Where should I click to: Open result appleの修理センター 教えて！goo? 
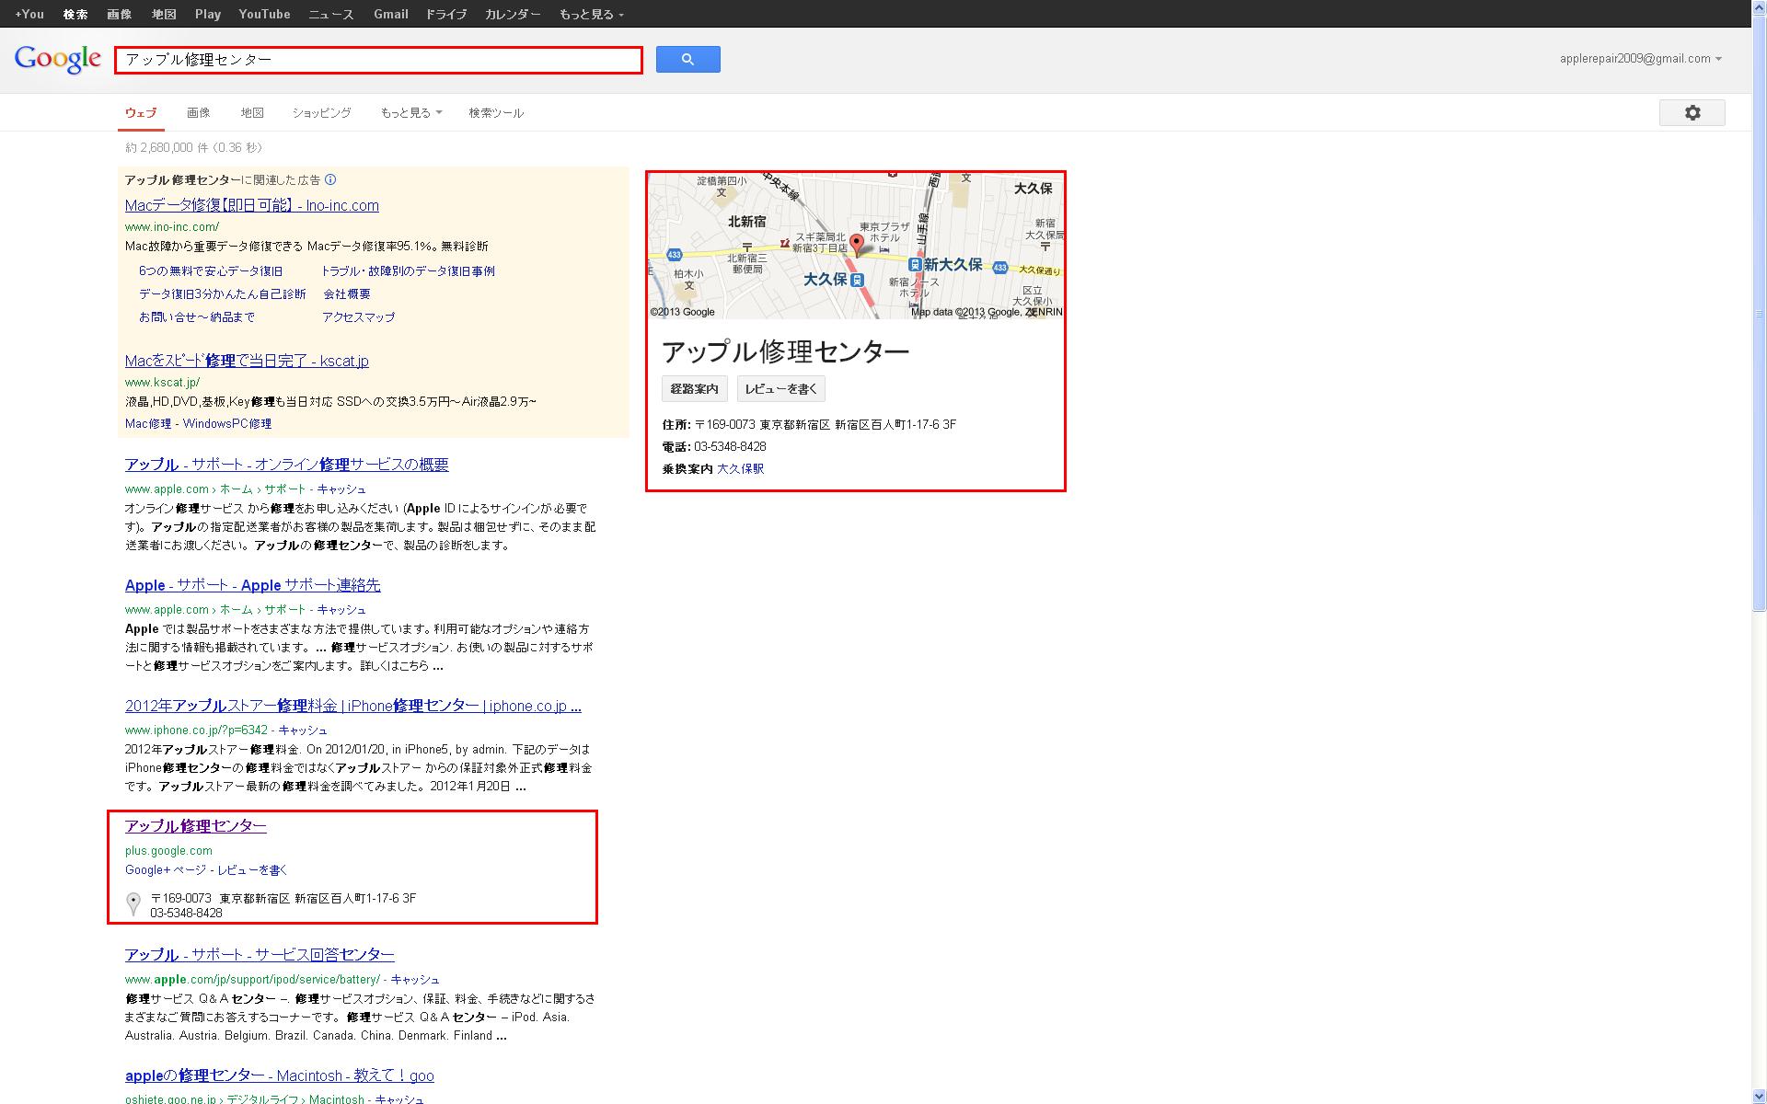[280, 1075]
